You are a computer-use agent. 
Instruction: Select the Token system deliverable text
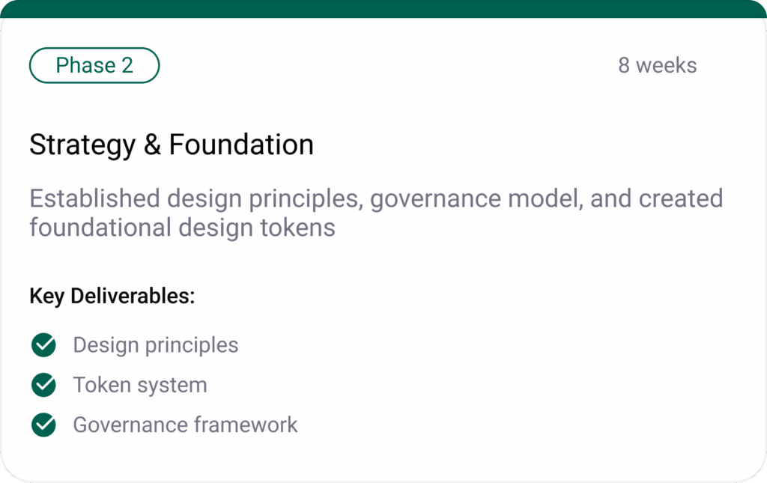140,385
